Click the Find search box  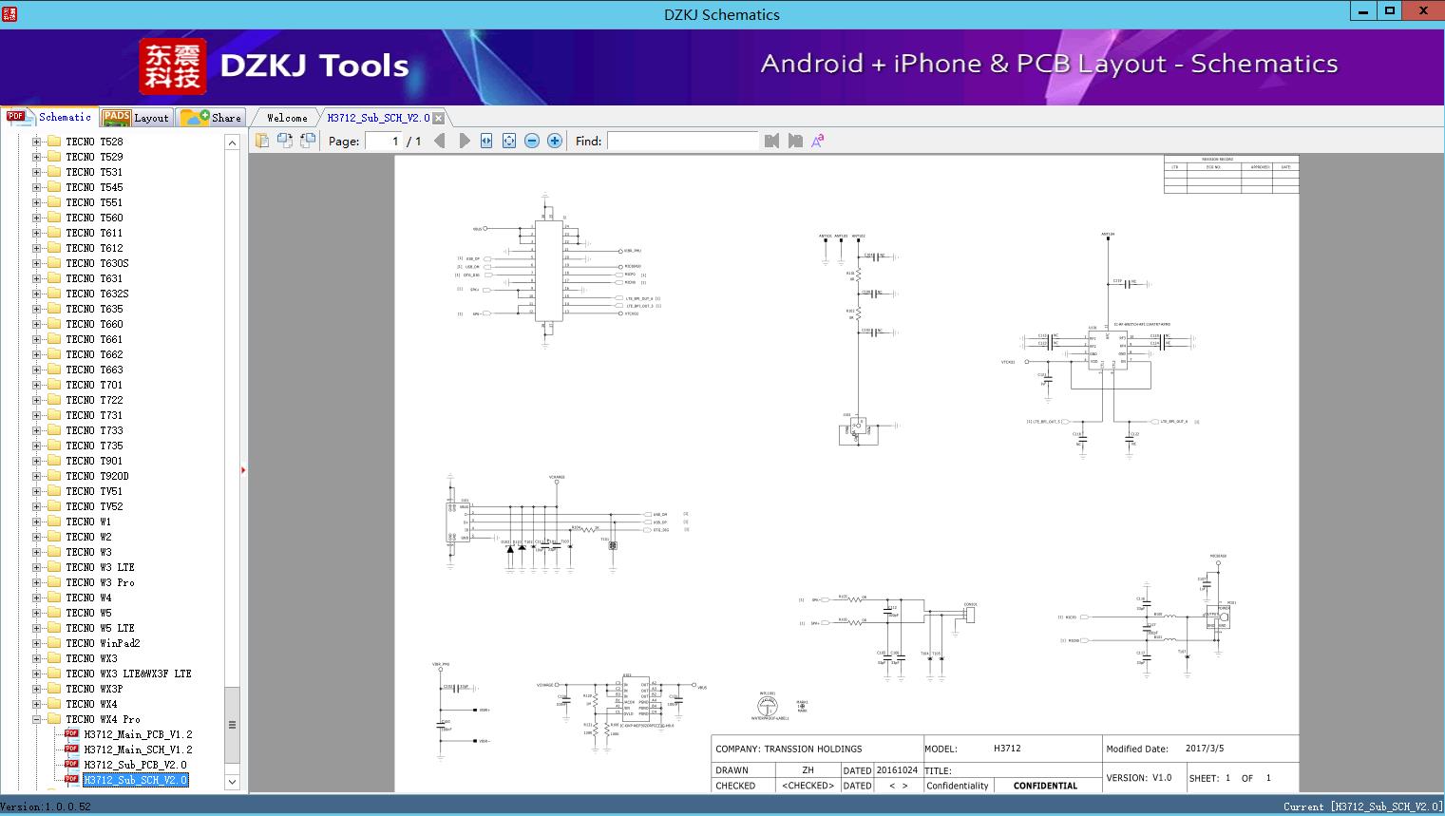pyautogui.click(x=683, y=141)
